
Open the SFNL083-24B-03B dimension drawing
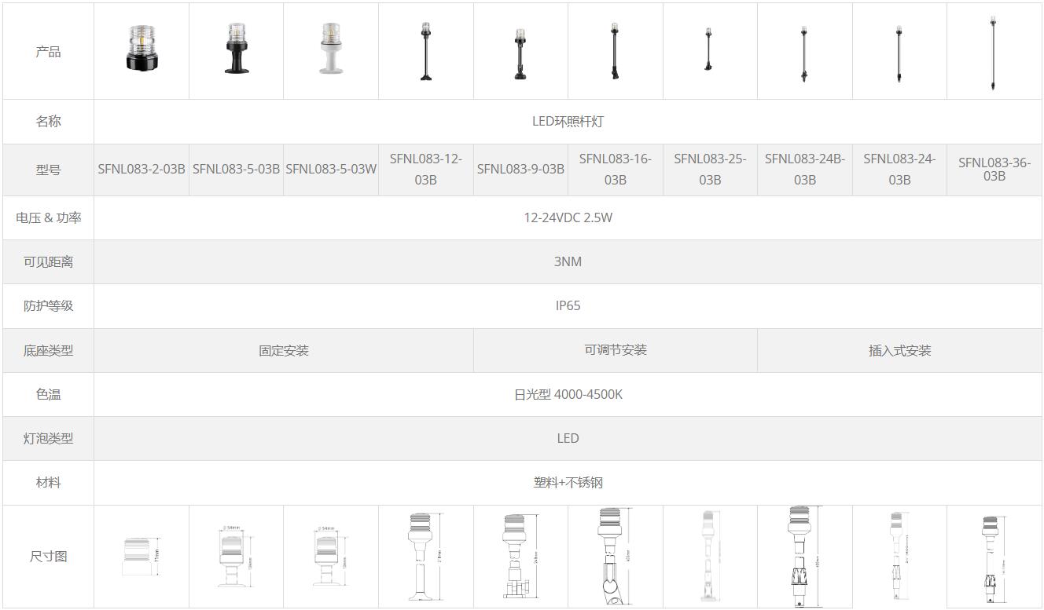point(803,556)
